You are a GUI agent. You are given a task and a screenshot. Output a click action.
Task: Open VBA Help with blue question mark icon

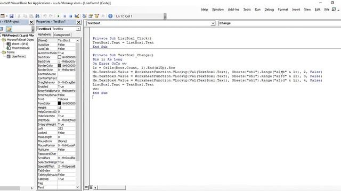[110, 16]
